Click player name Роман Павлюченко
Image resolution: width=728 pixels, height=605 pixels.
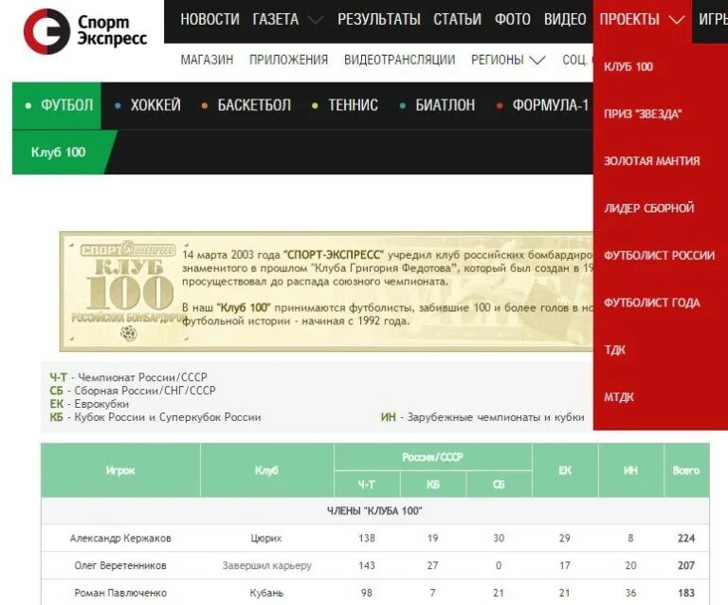click(120, 593)
